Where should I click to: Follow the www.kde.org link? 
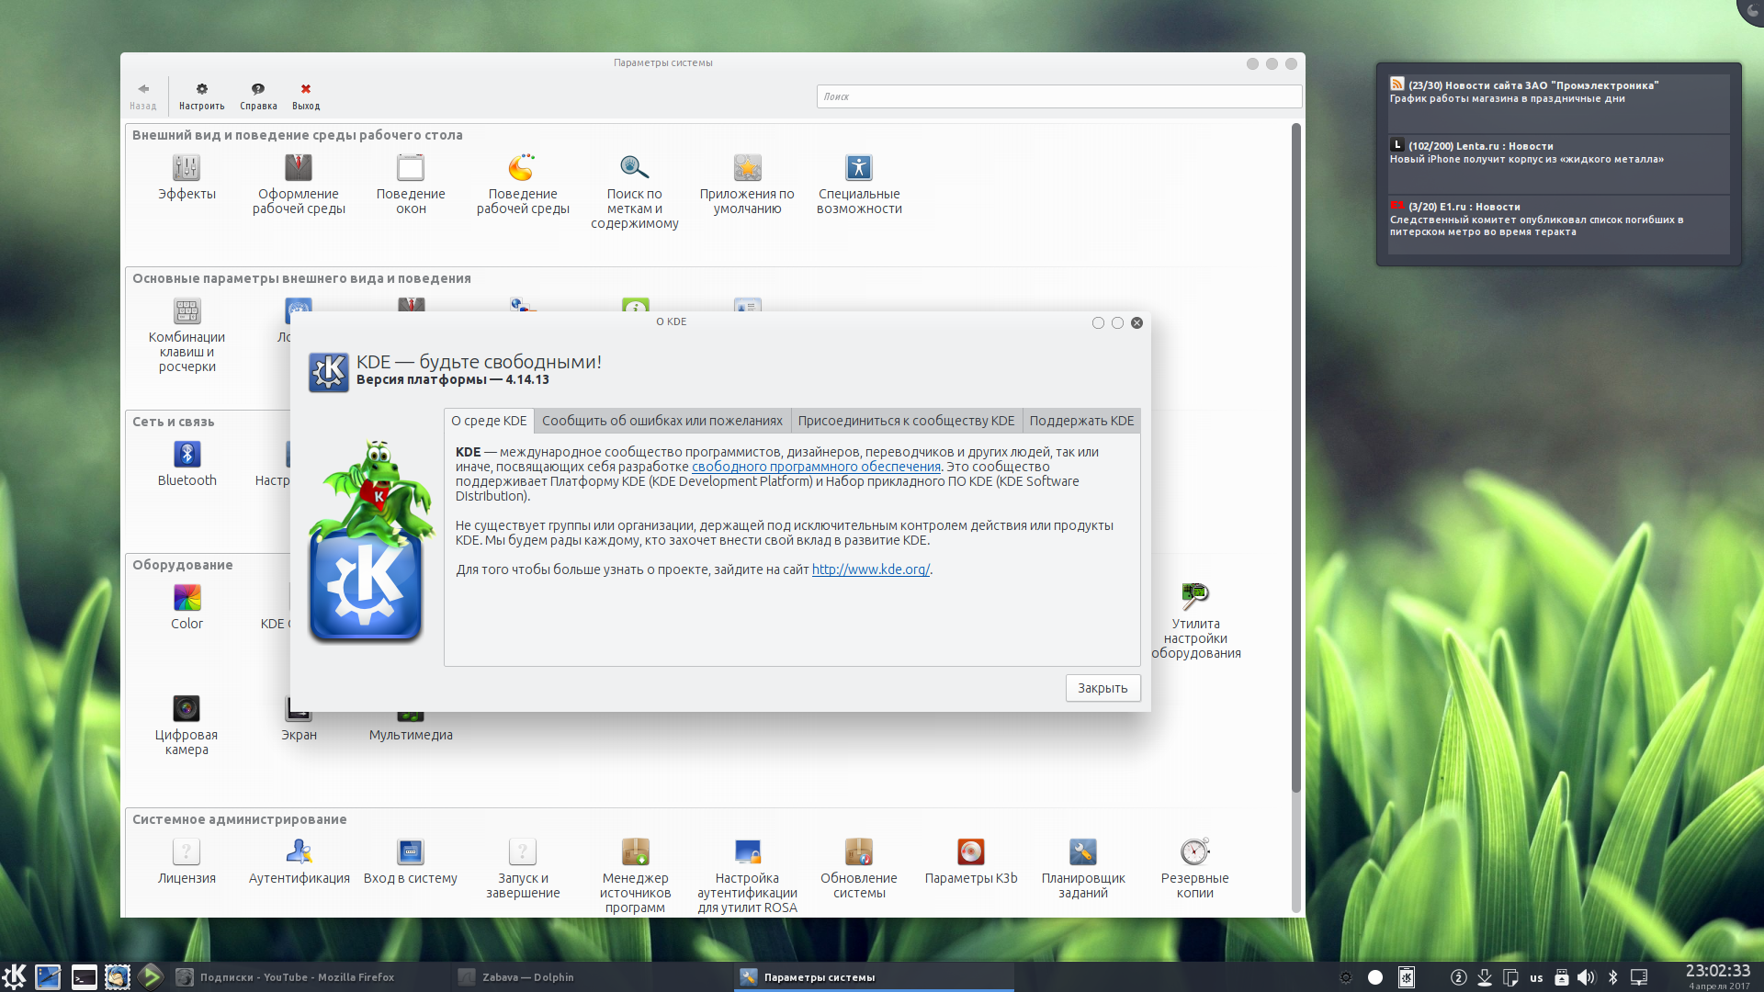[x=870, y=569]
